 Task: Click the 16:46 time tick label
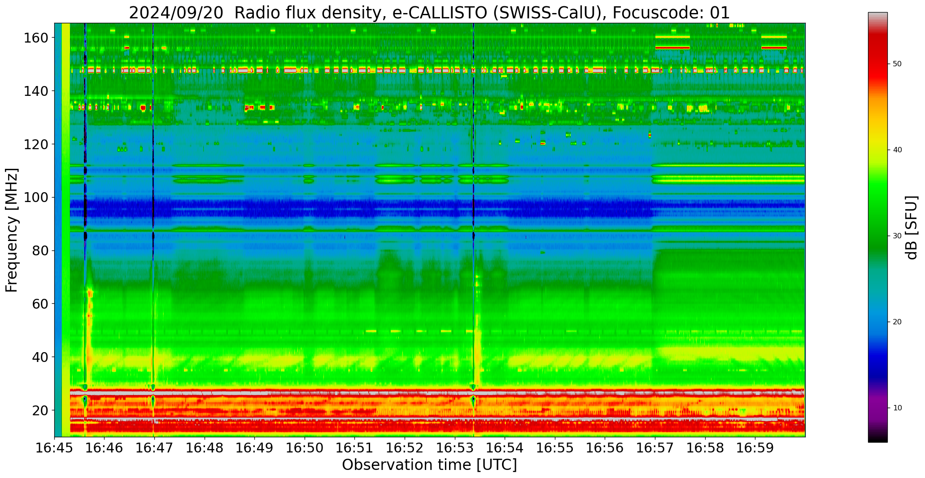(x=105, y=448)
